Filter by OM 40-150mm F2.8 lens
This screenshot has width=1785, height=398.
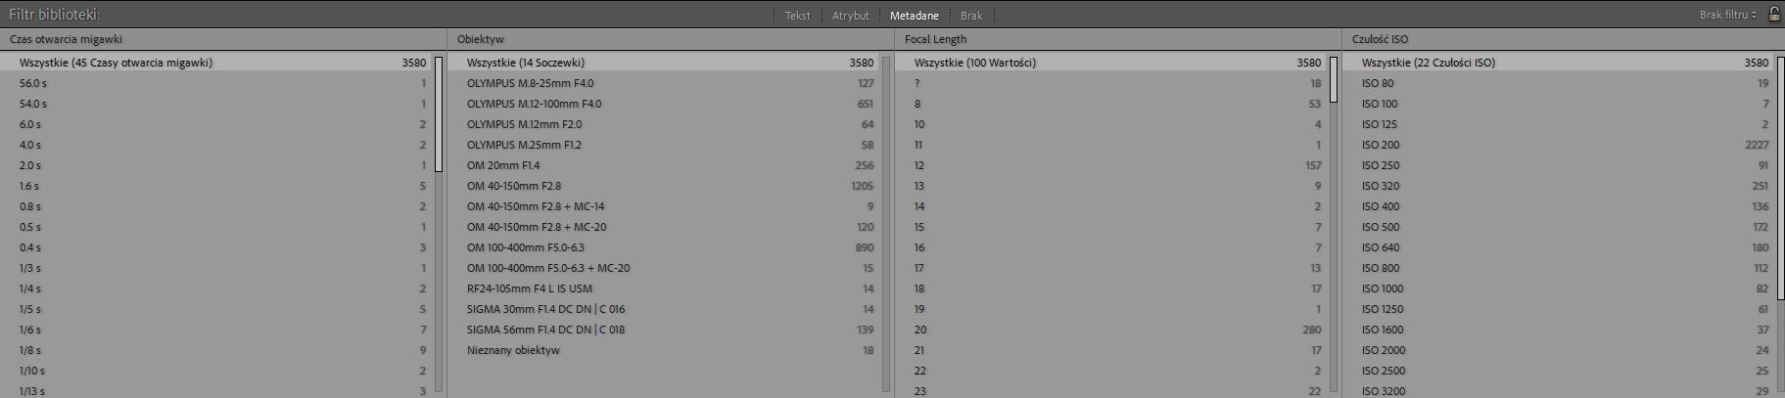click(514, 186)
